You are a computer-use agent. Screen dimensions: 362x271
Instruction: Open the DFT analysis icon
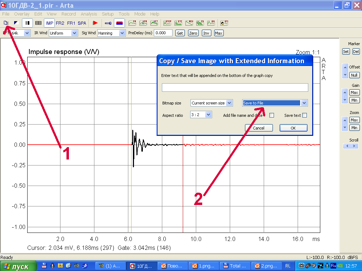154,23
